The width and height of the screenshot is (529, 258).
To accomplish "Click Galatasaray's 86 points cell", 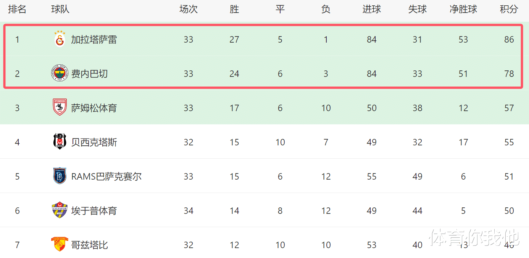I will tap(509, 40).
